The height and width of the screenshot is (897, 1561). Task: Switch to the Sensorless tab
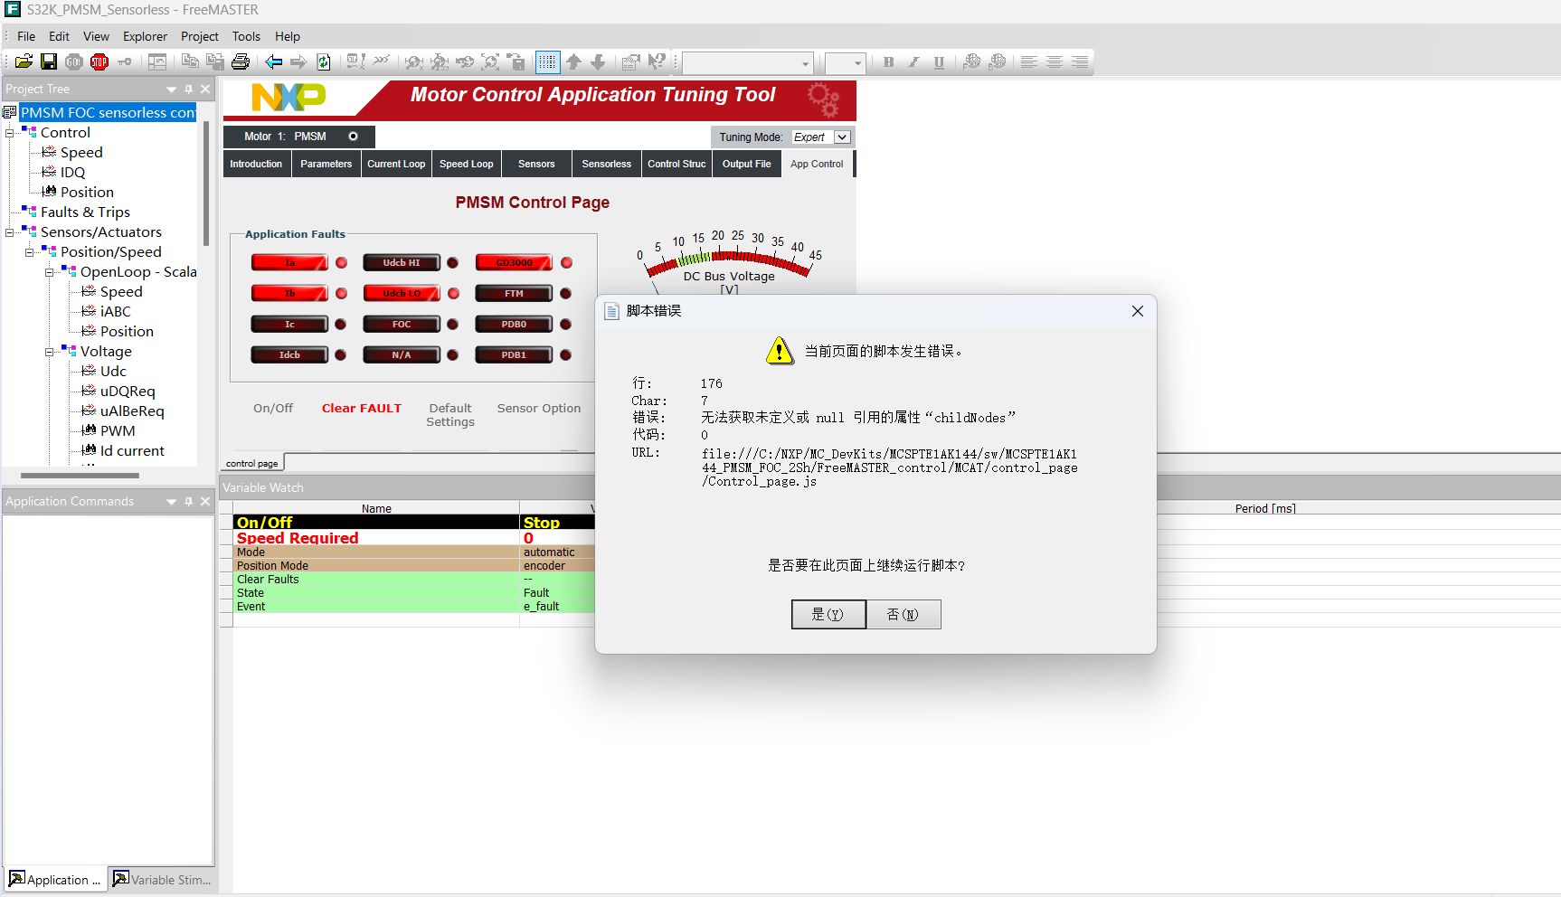tap(605, 164)
